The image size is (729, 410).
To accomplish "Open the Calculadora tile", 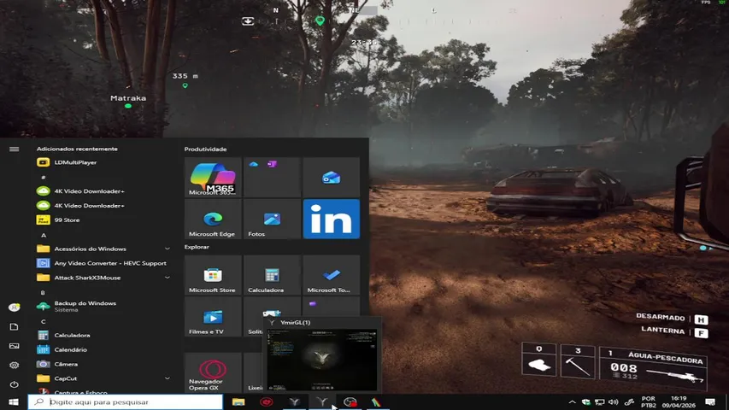I will tap(272, 275).
